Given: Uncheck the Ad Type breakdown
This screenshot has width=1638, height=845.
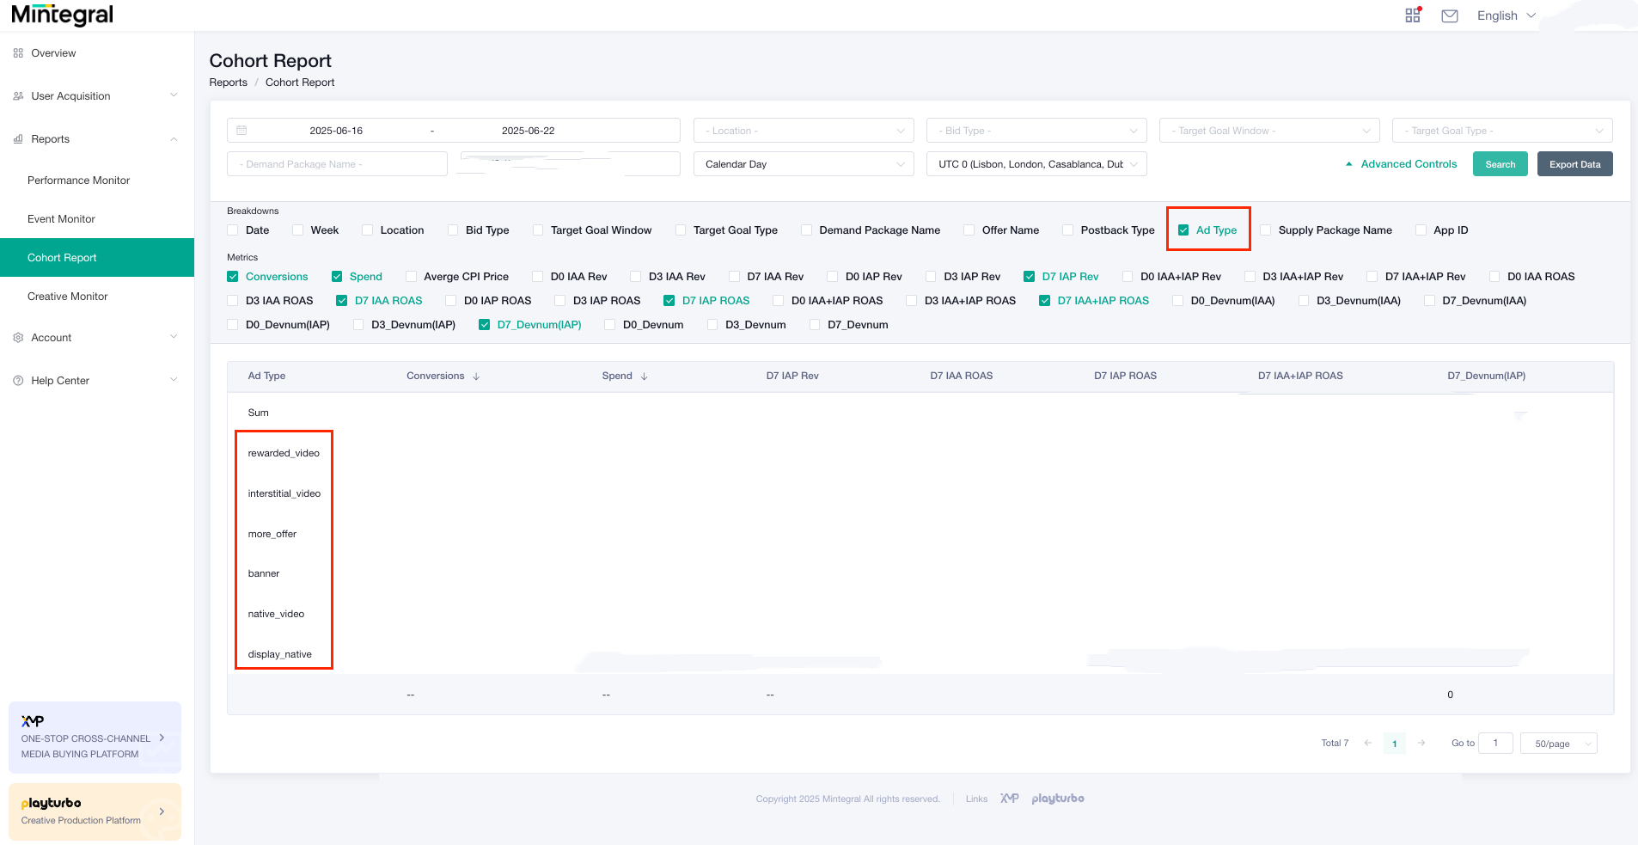Looking at the screenshot, I should [1183, 230].
